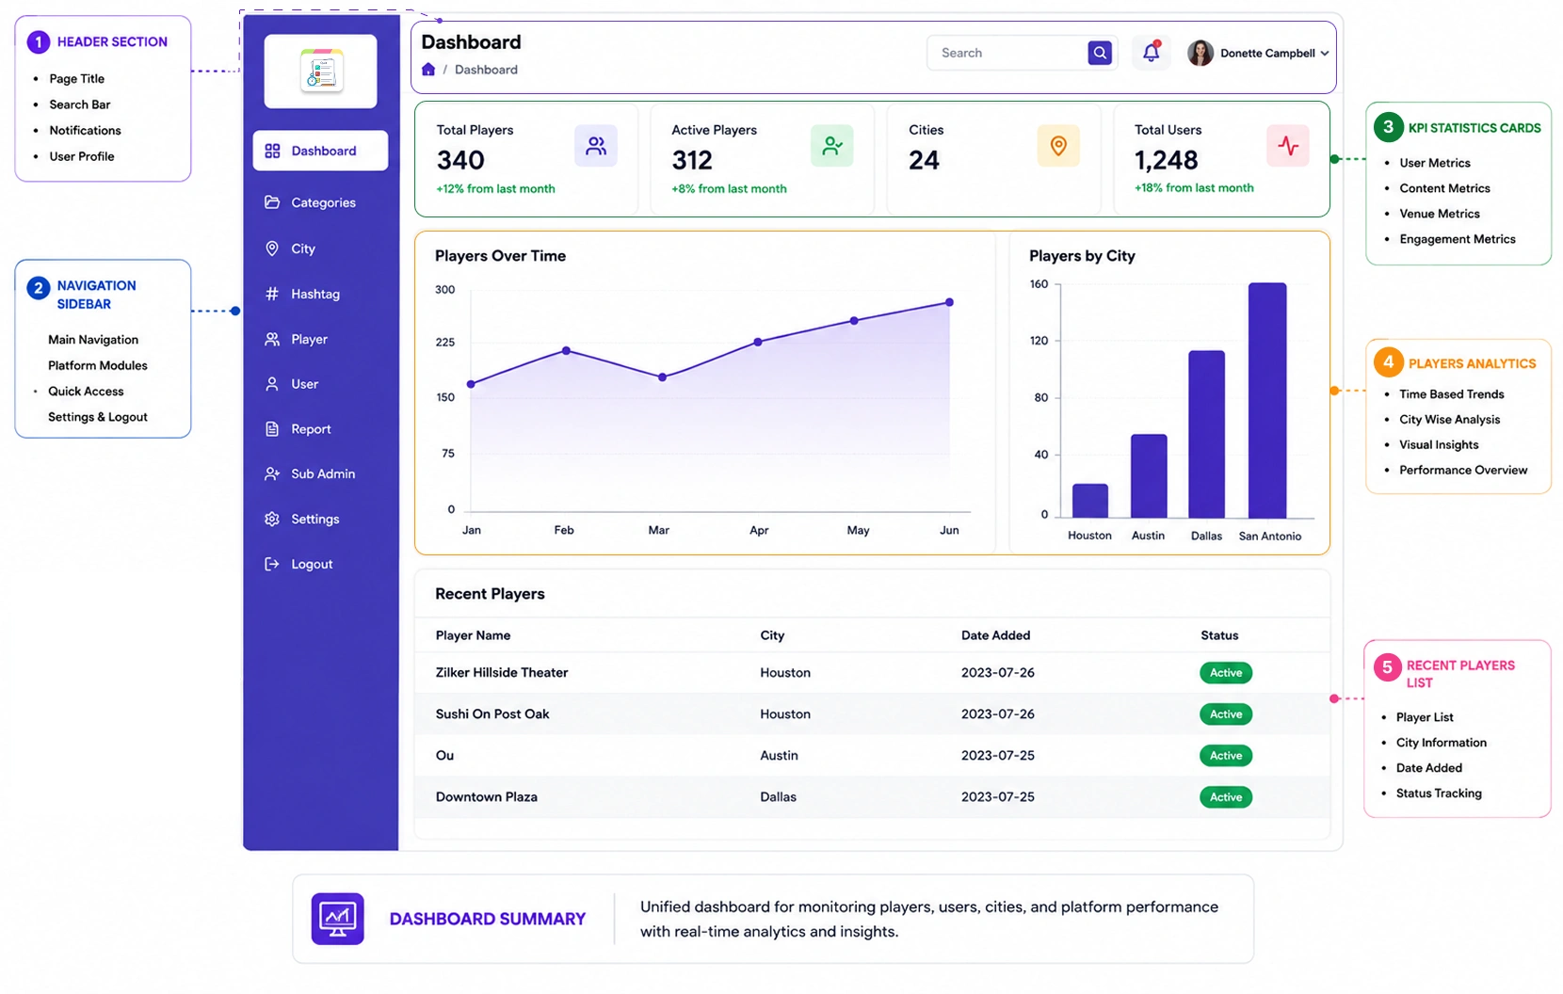Click the app logo in the sidebar
This screenshot has width=1563, height=994.
[321, 72]
